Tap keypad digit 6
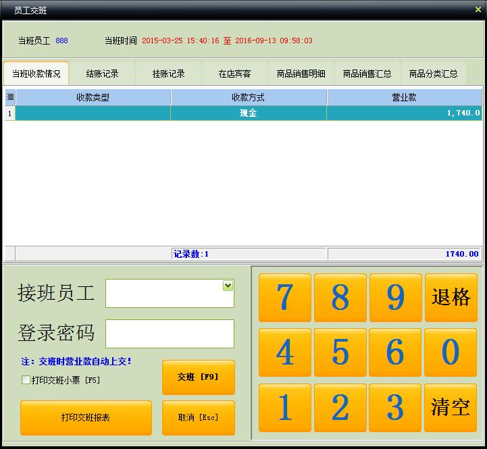The height and width of the screenshot is (449, 487). (395, 352)
